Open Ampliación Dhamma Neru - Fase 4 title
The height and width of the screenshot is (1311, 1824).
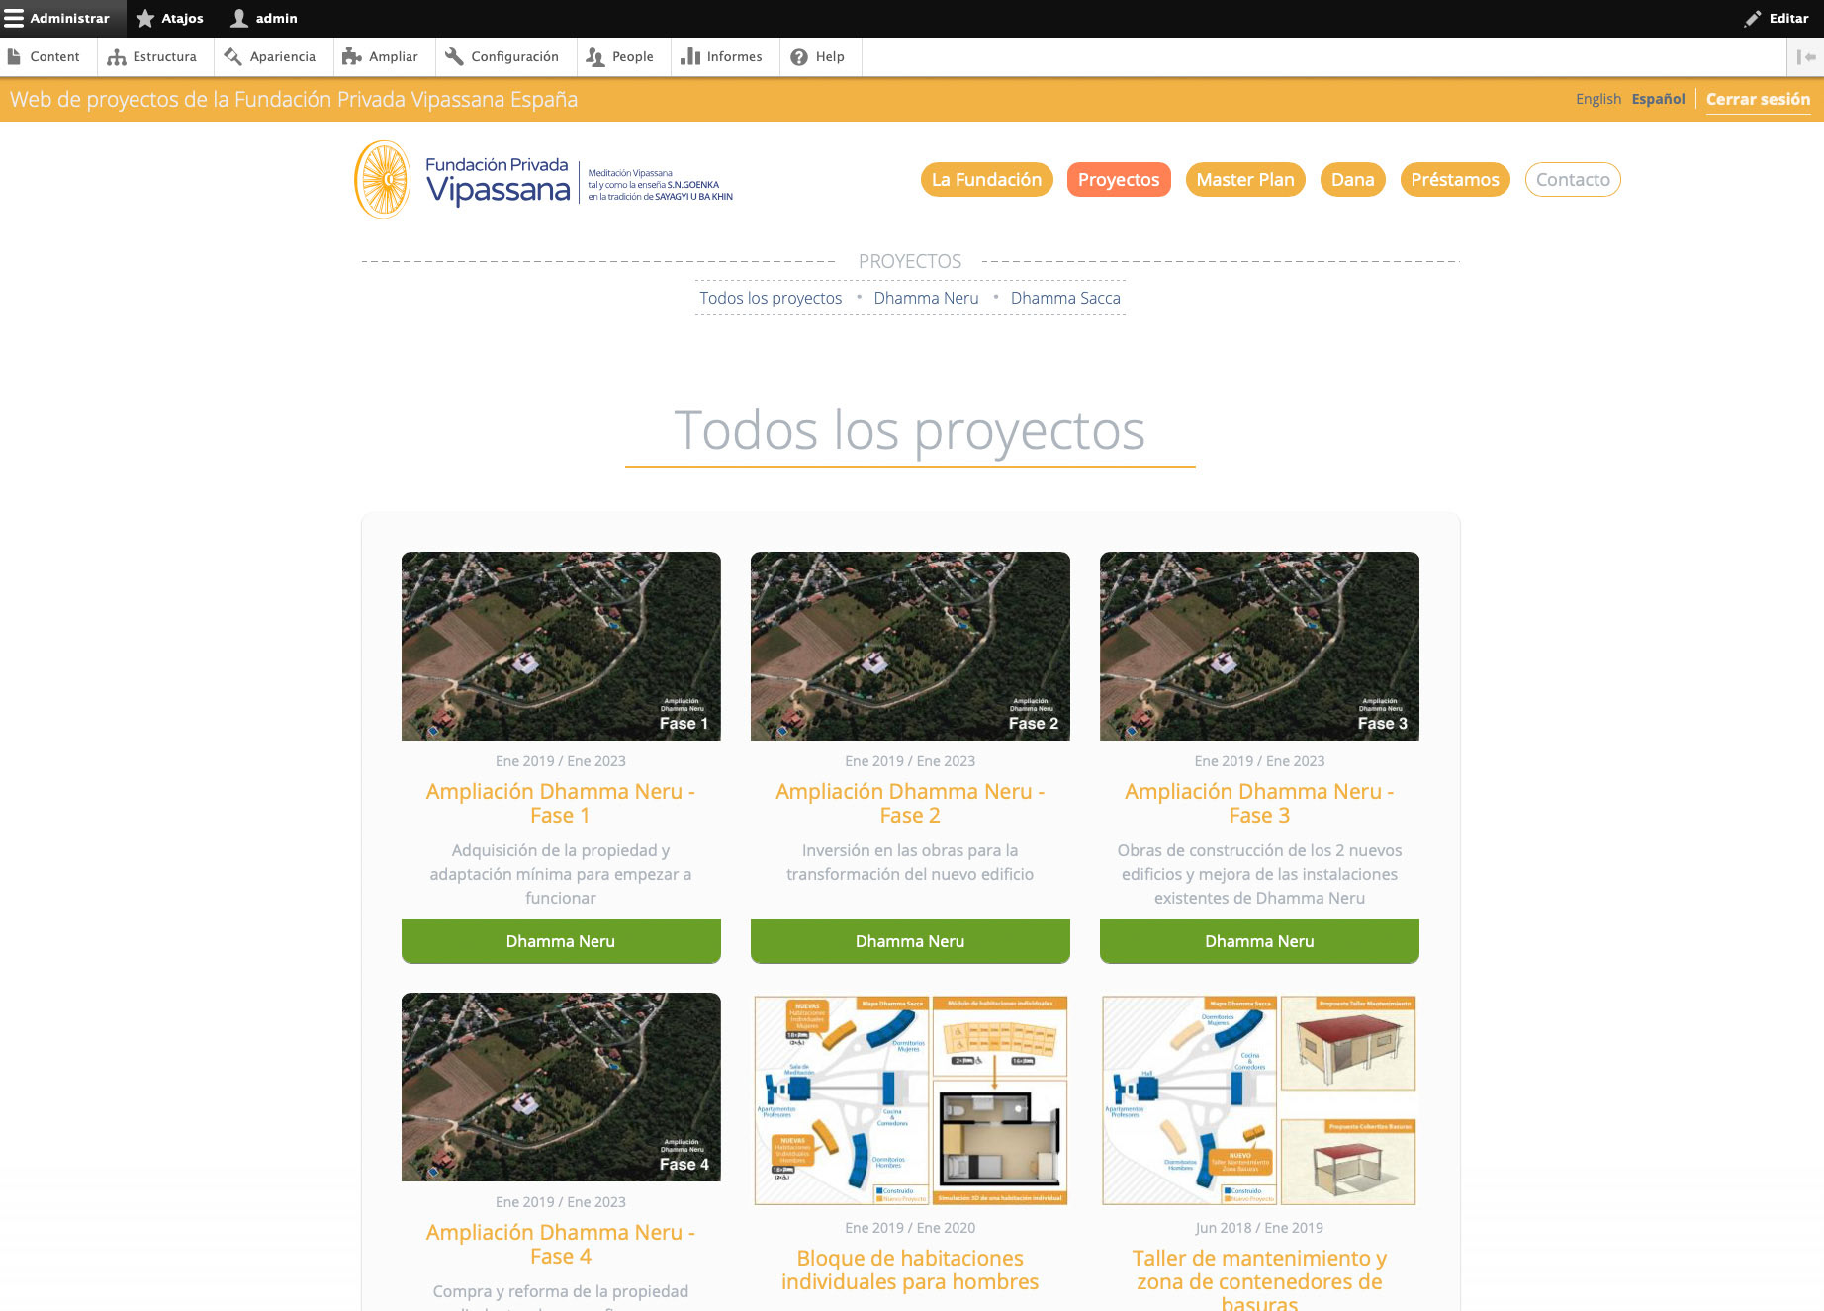(561, 1244)
